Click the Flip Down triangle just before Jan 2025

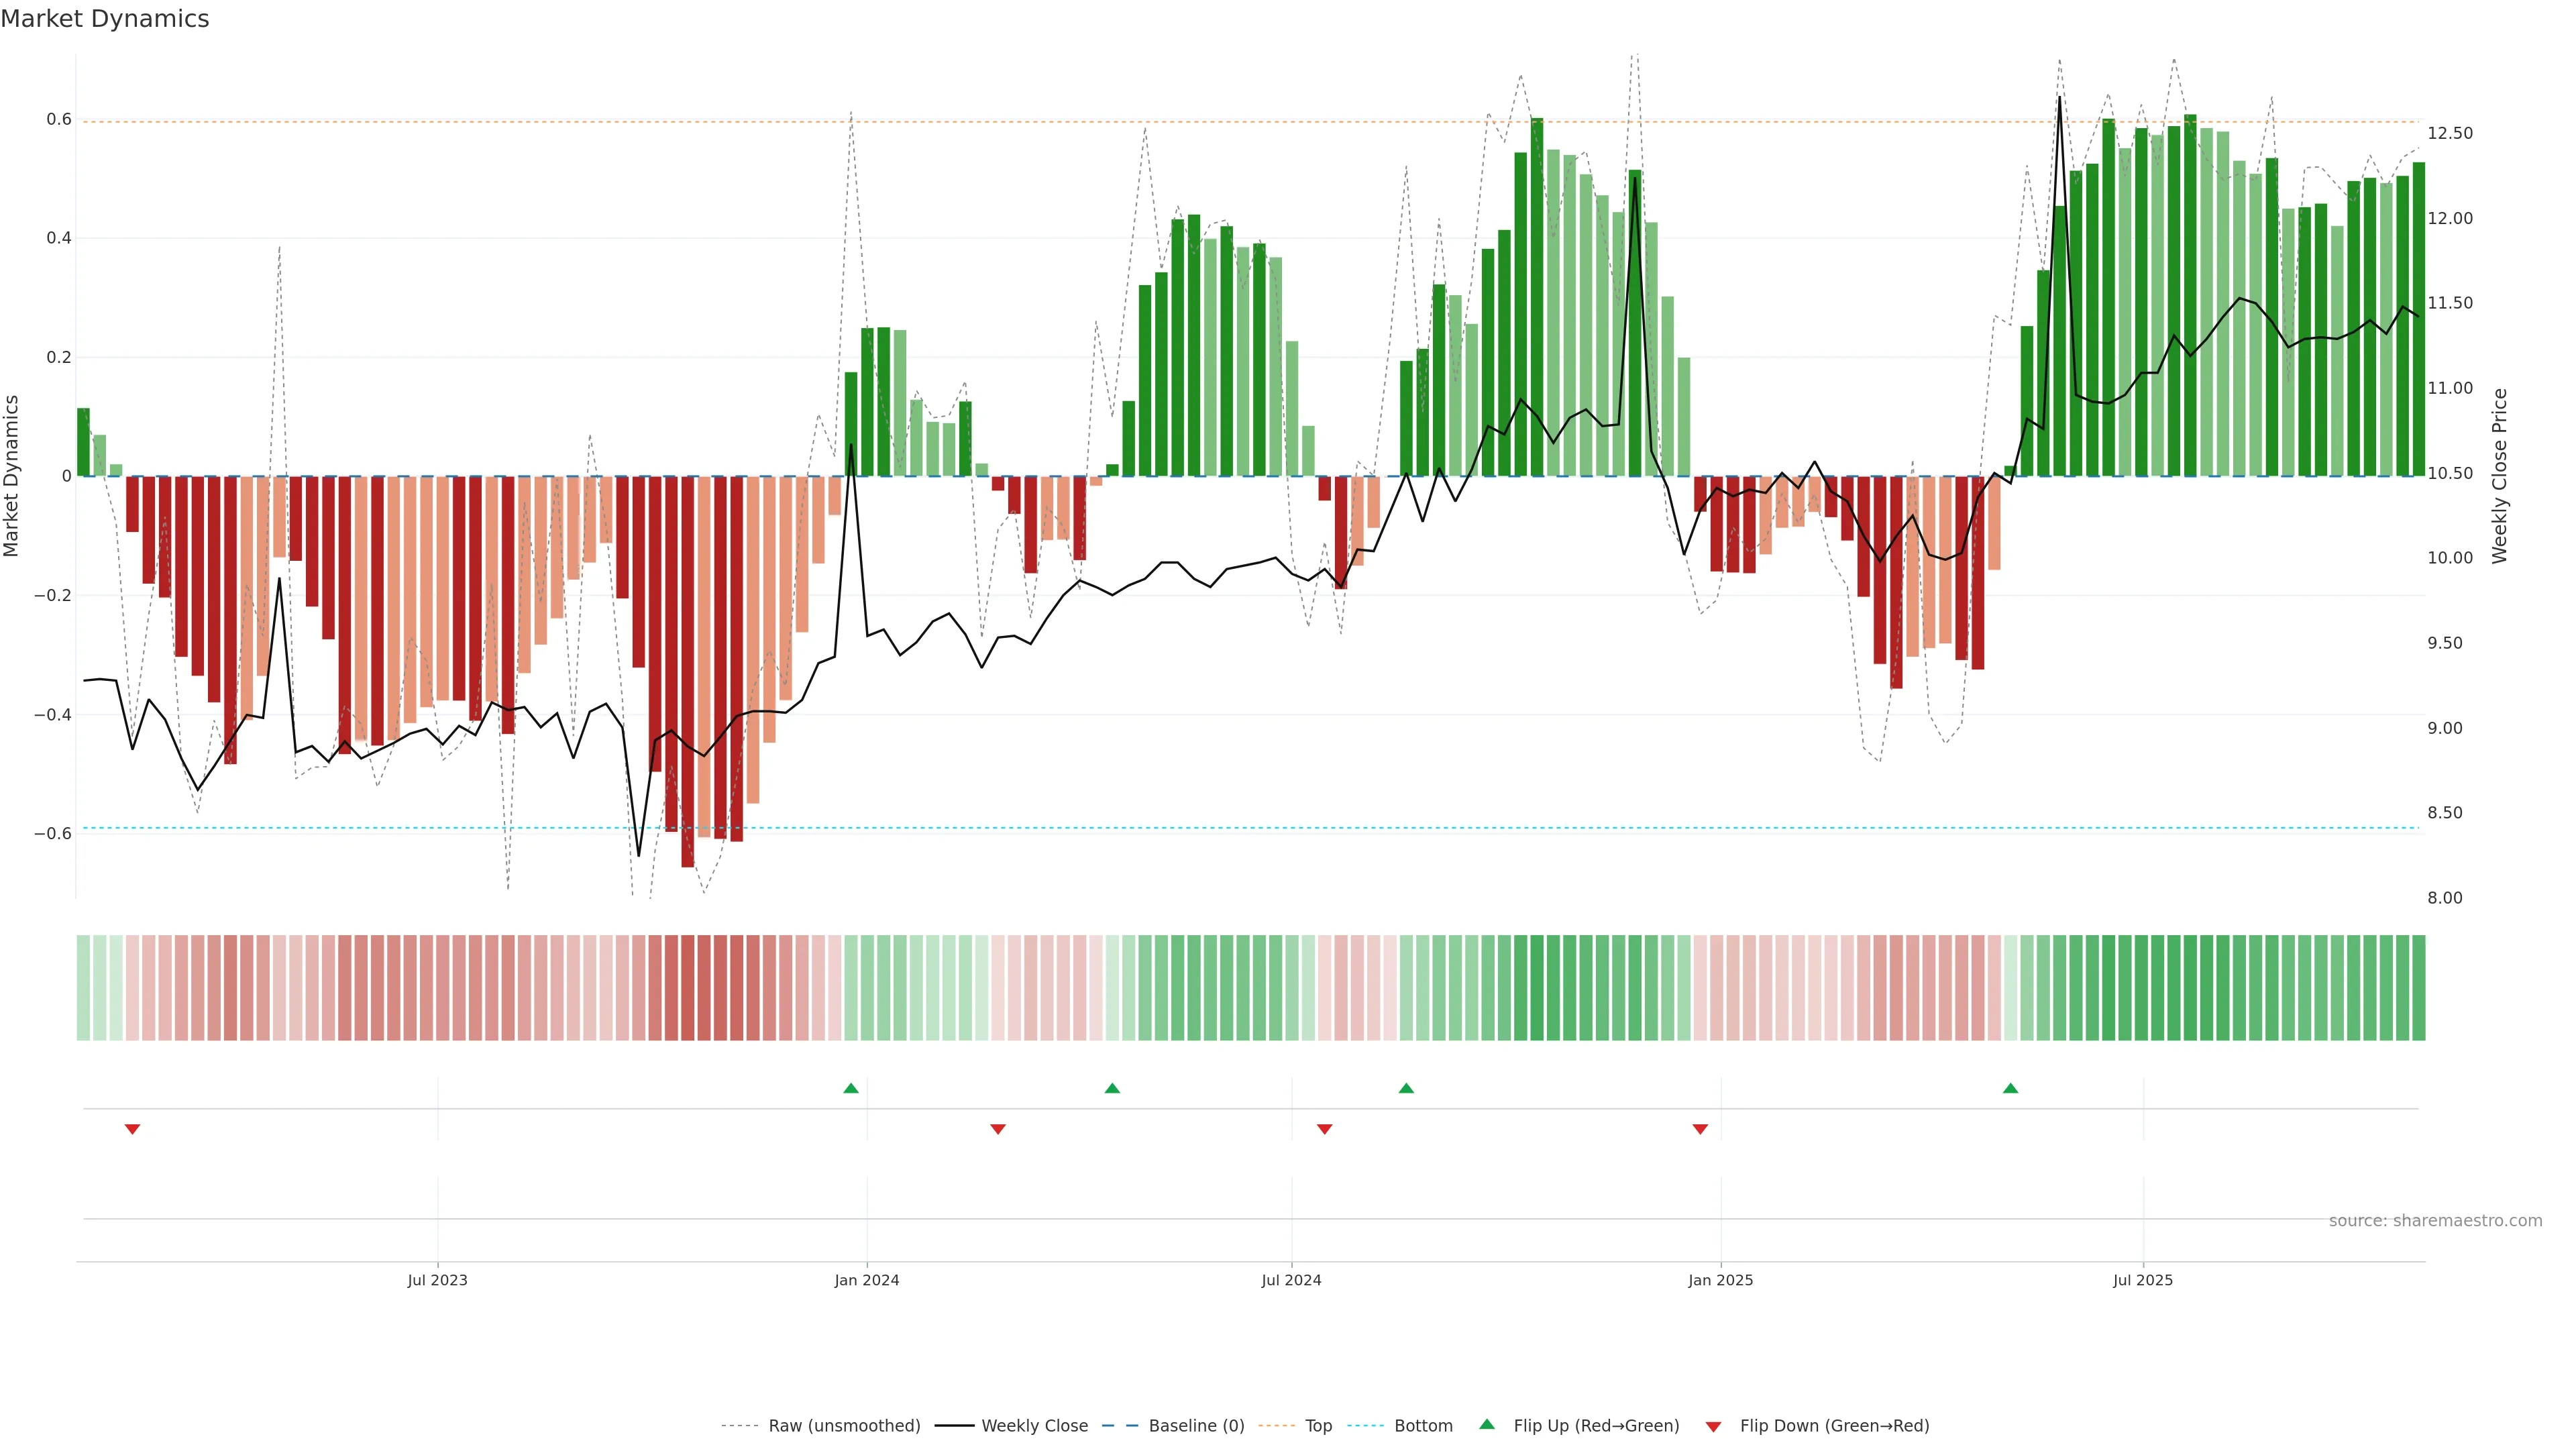click(1700, 1129)
